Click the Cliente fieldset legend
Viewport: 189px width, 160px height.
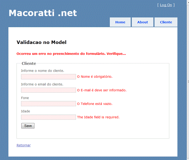click(29, 63)
